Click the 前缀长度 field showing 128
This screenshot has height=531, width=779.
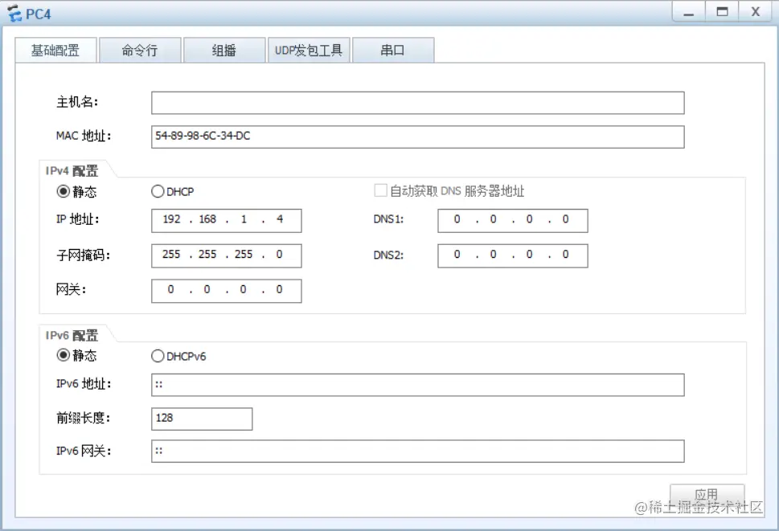pos(202,419)
